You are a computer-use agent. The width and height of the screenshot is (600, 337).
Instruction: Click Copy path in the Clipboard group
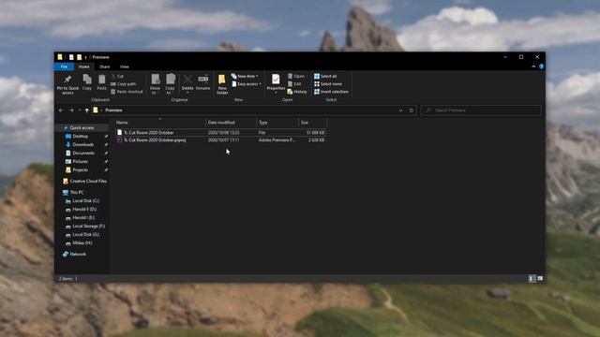[123, 84]
